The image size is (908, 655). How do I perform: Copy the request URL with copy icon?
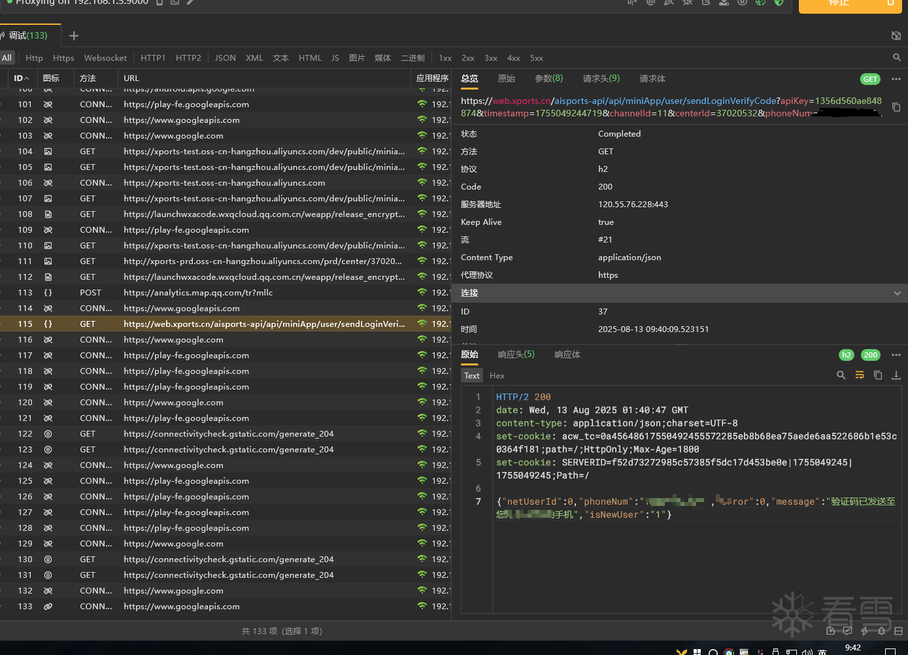point(896,107)
